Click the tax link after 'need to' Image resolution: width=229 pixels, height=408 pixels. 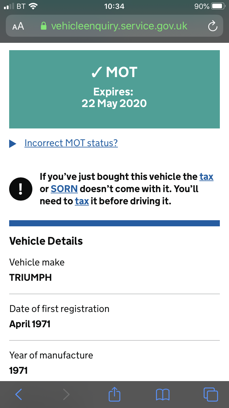coord(82,201)
